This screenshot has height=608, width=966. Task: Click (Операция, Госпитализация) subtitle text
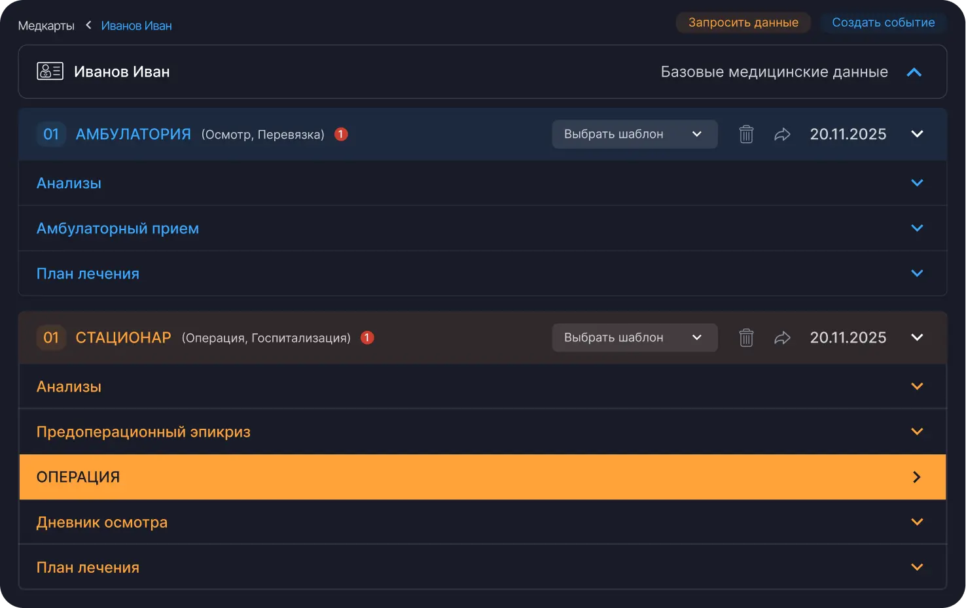point(266,338)
